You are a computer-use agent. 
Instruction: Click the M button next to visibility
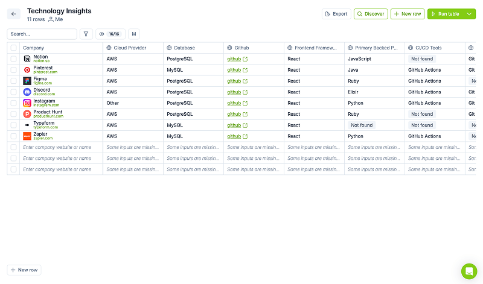(x=134, y=34)
